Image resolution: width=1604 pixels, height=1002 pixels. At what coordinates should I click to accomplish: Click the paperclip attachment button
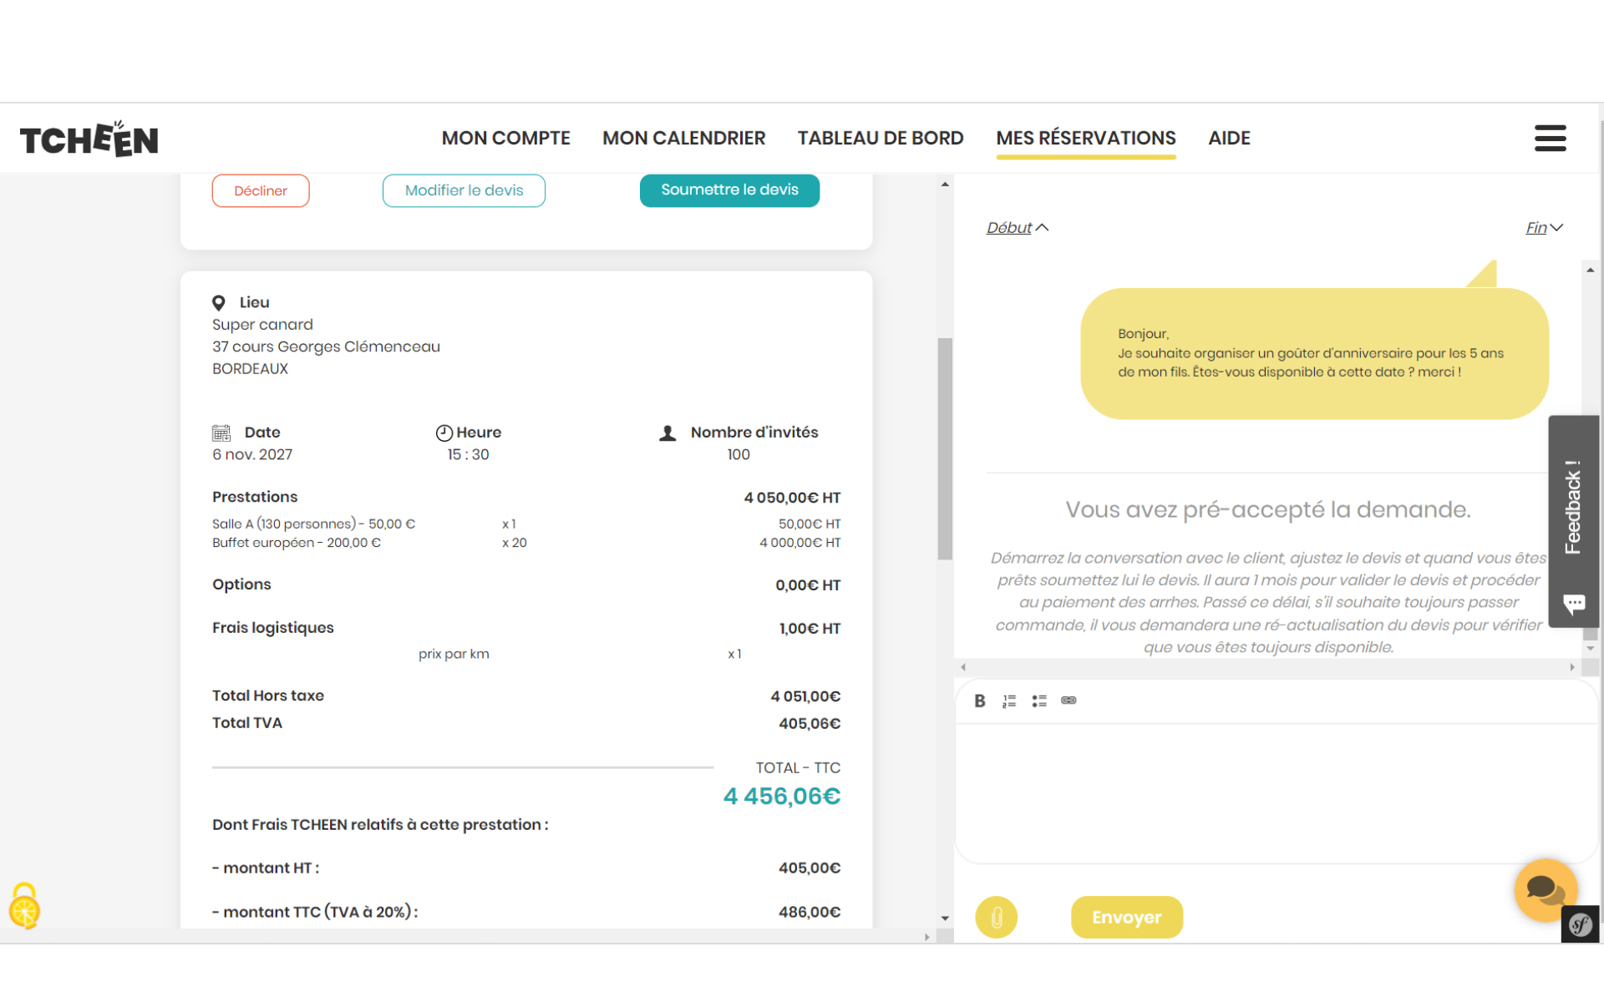pyautogui.click(x=996, y=917)
